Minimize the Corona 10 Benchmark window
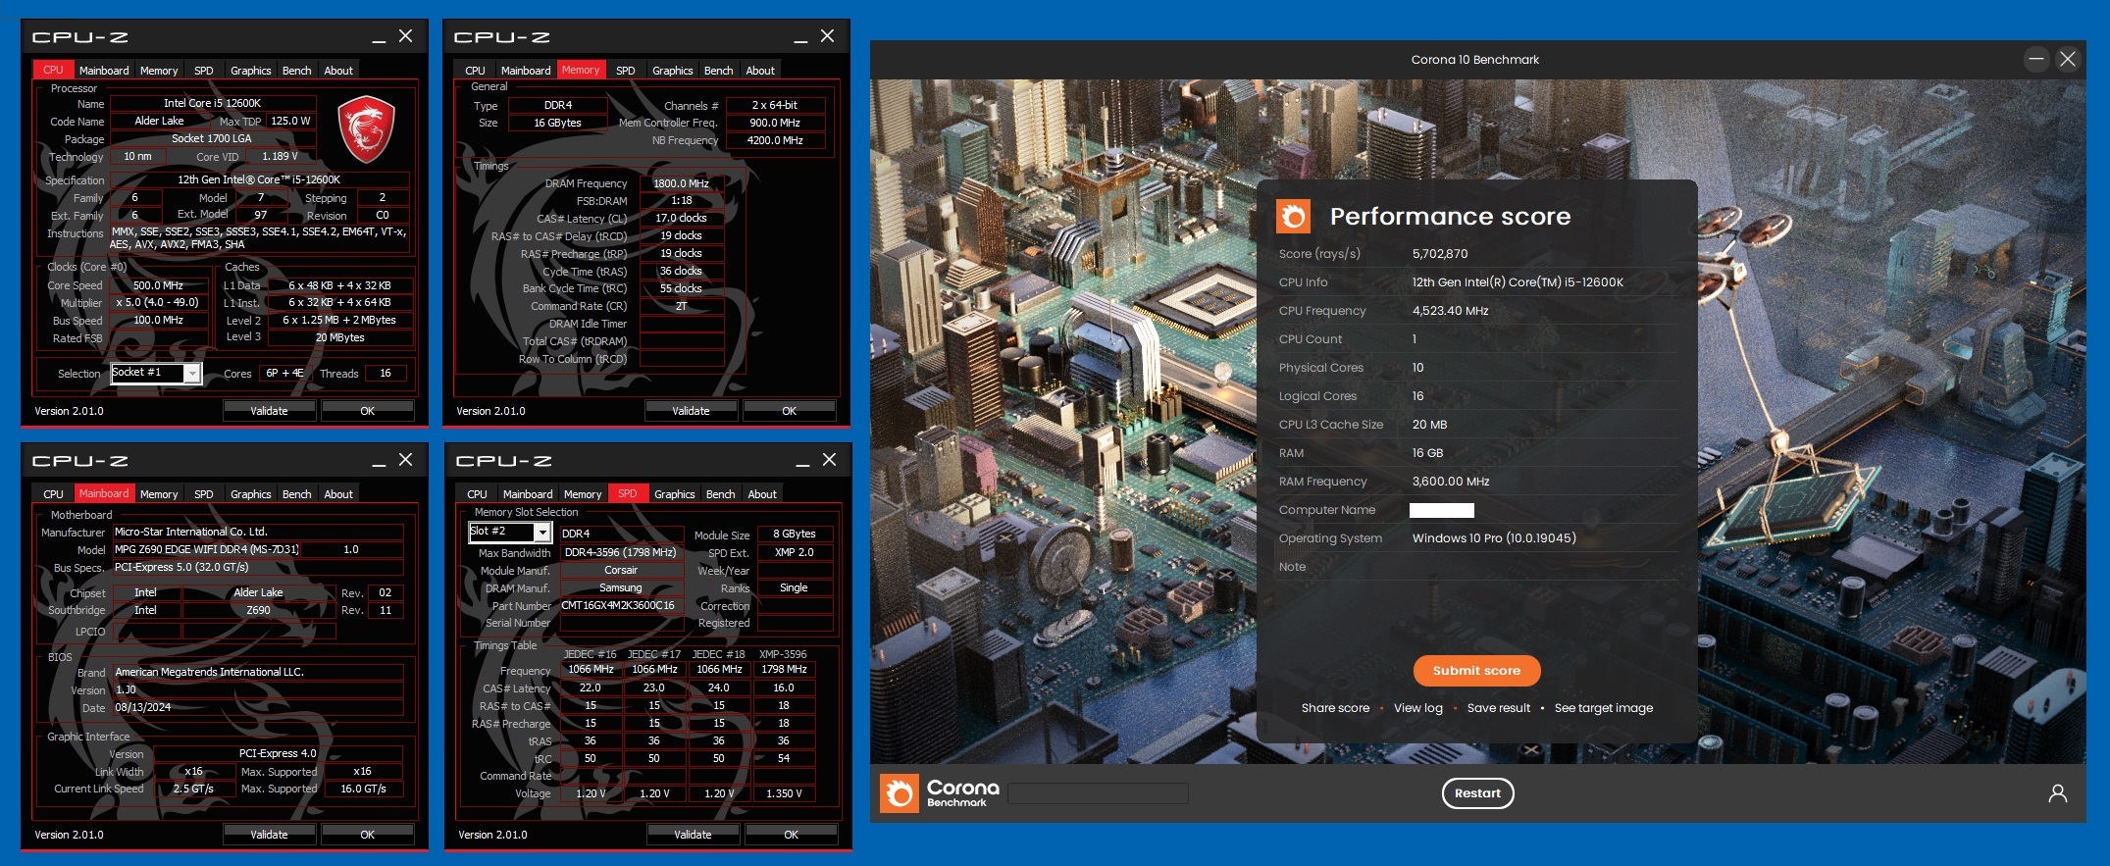This screenshot has width=2110, height=866. pyautogui.click(x=2036, y=59)
